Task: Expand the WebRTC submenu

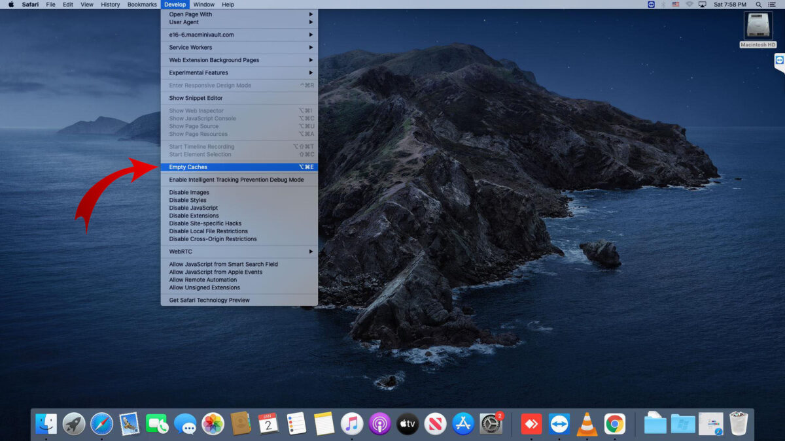Action: tap(179, 251)
